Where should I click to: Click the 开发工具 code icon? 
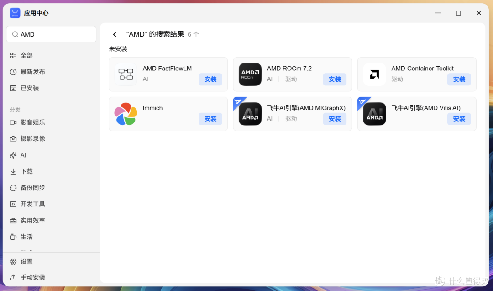(x=13, y=204)
